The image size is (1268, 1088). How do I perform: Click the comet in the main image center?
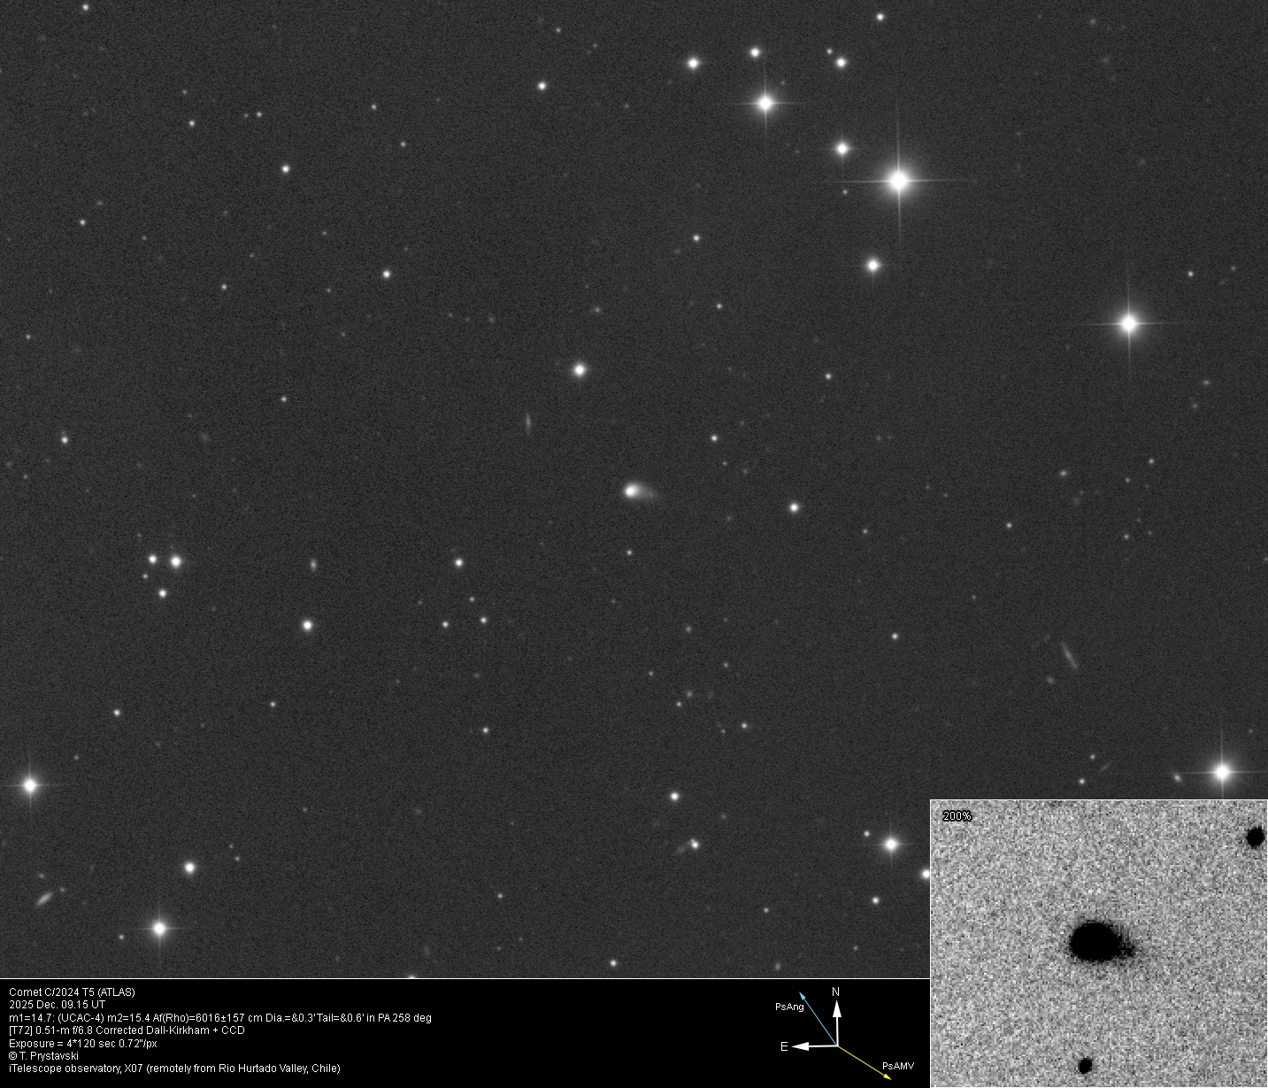(634, 490)
